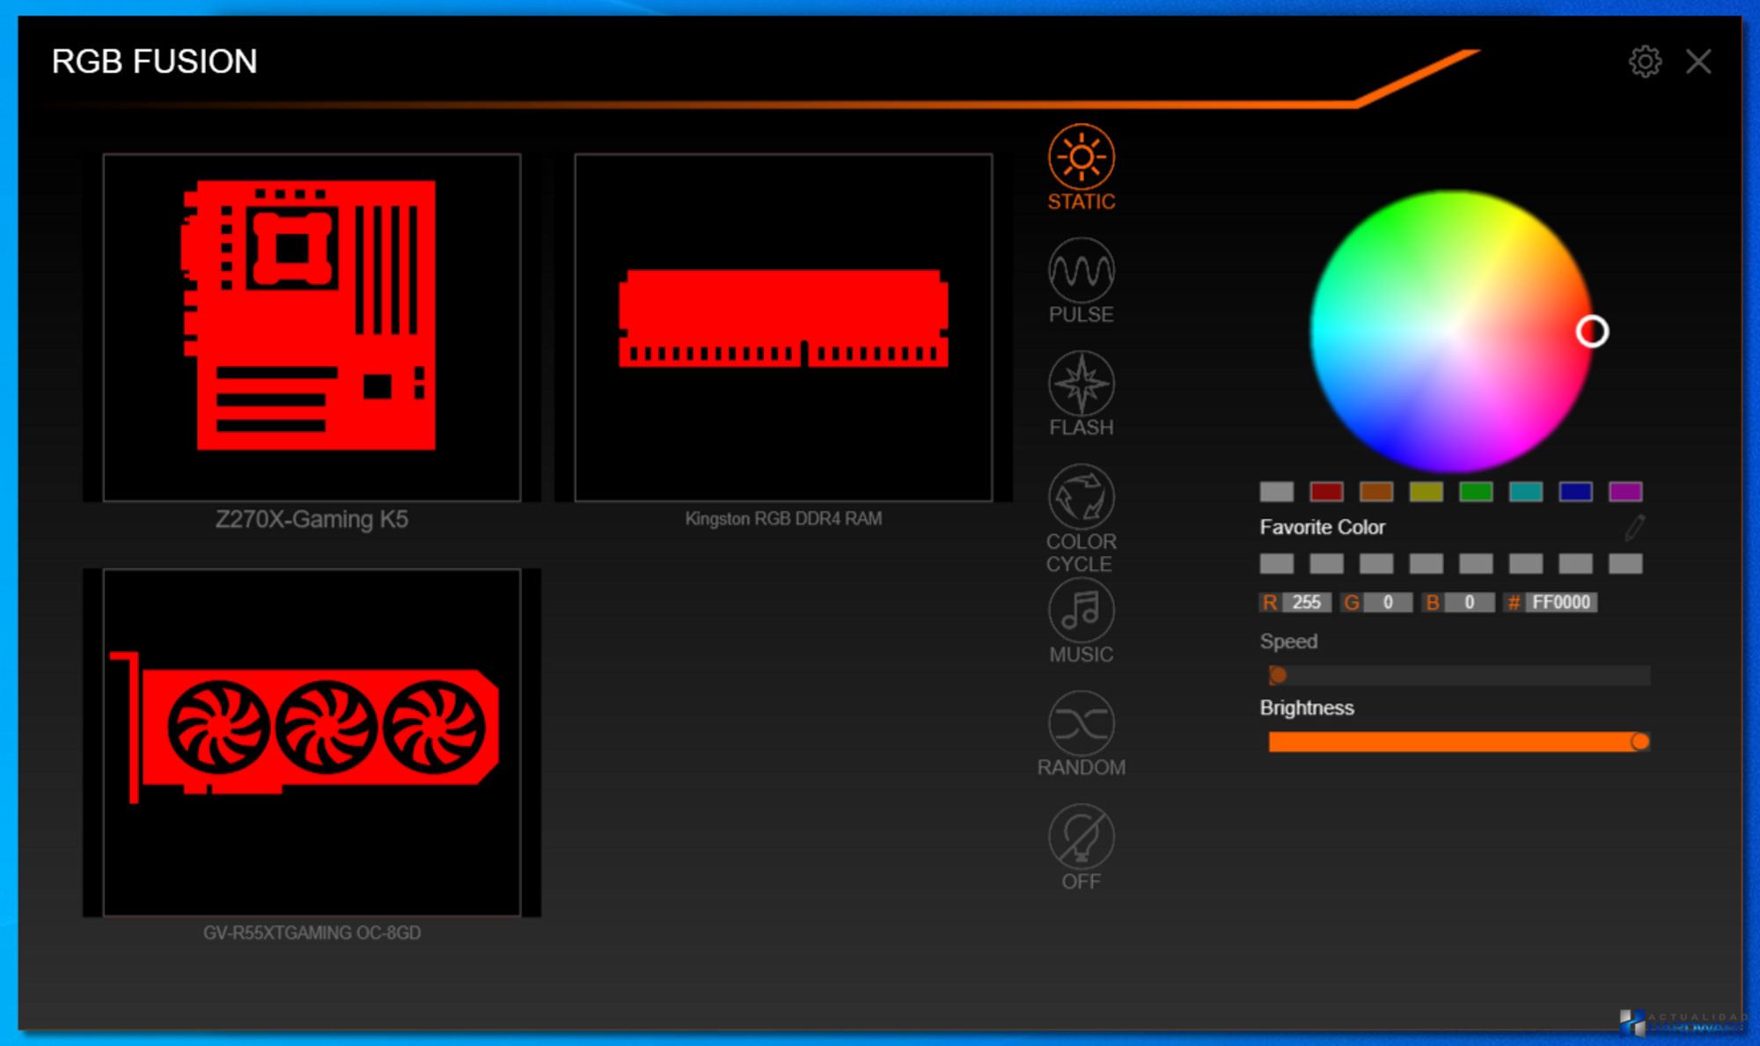Select the Kingston RGB DDR4 RAM device

pyautogui.click(x=783, y=327)
